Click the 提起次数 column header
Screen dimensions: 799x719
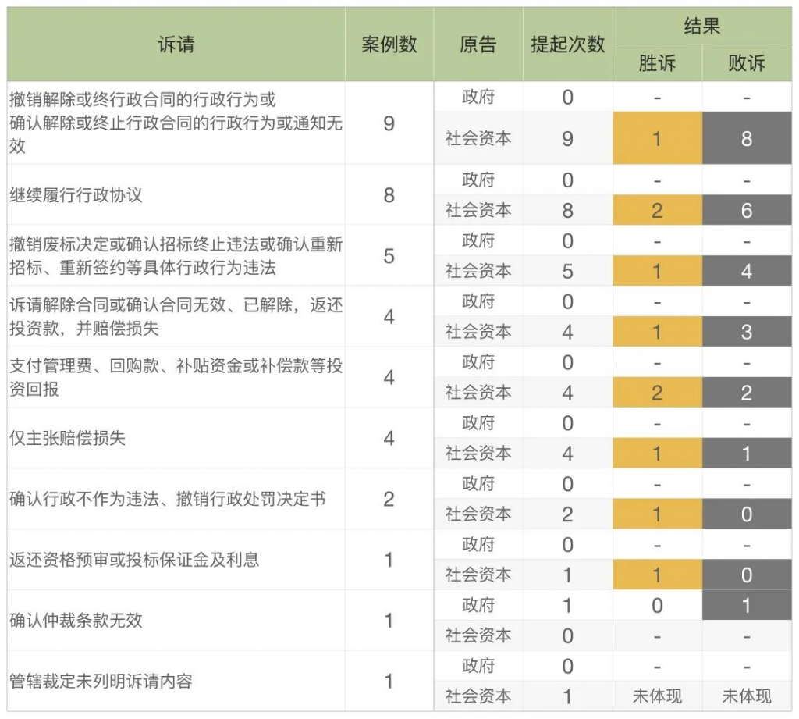[567, 44]
